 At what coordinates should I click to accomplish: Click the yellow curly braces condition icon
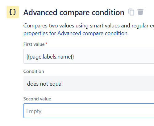pos(13,12)
